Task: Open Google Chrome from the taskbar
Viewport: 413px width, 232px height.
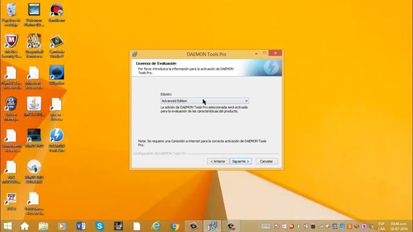Action: coord(175,226)
